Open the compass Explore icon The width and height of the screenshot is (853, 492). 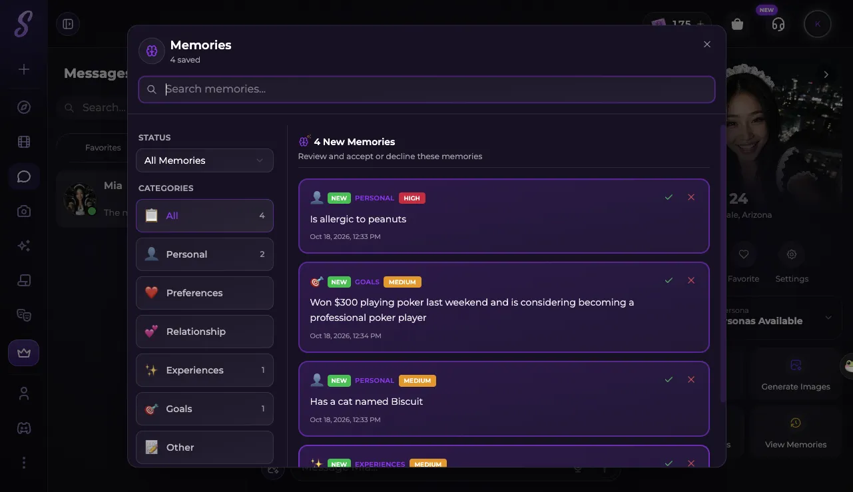click(x=24, y=107)
